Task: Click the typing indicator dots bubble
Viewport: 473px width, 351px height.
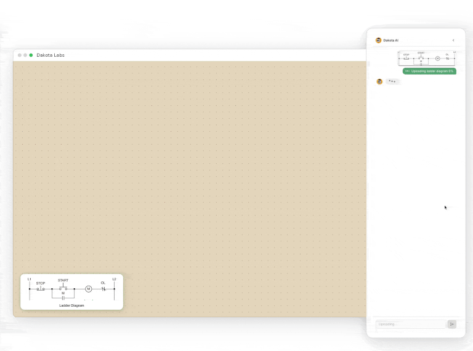Action: pyautogui.click(x=392, y=81)
